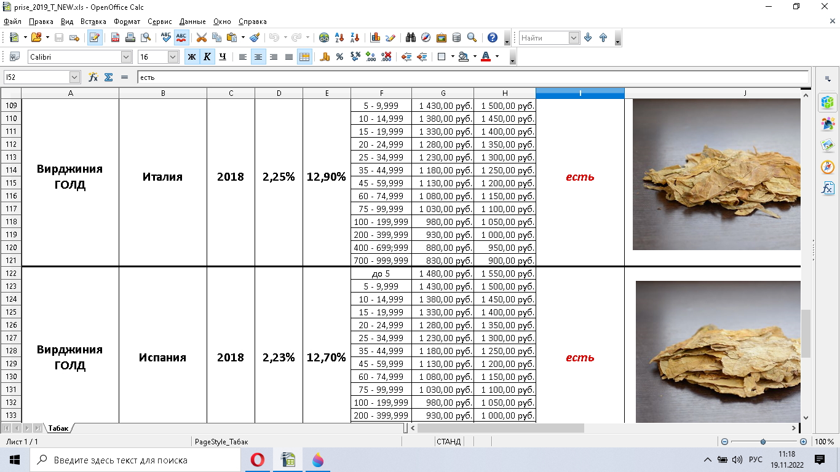Select the Format Paintbrush
840x472 pixels.
[x=255, y=37]
